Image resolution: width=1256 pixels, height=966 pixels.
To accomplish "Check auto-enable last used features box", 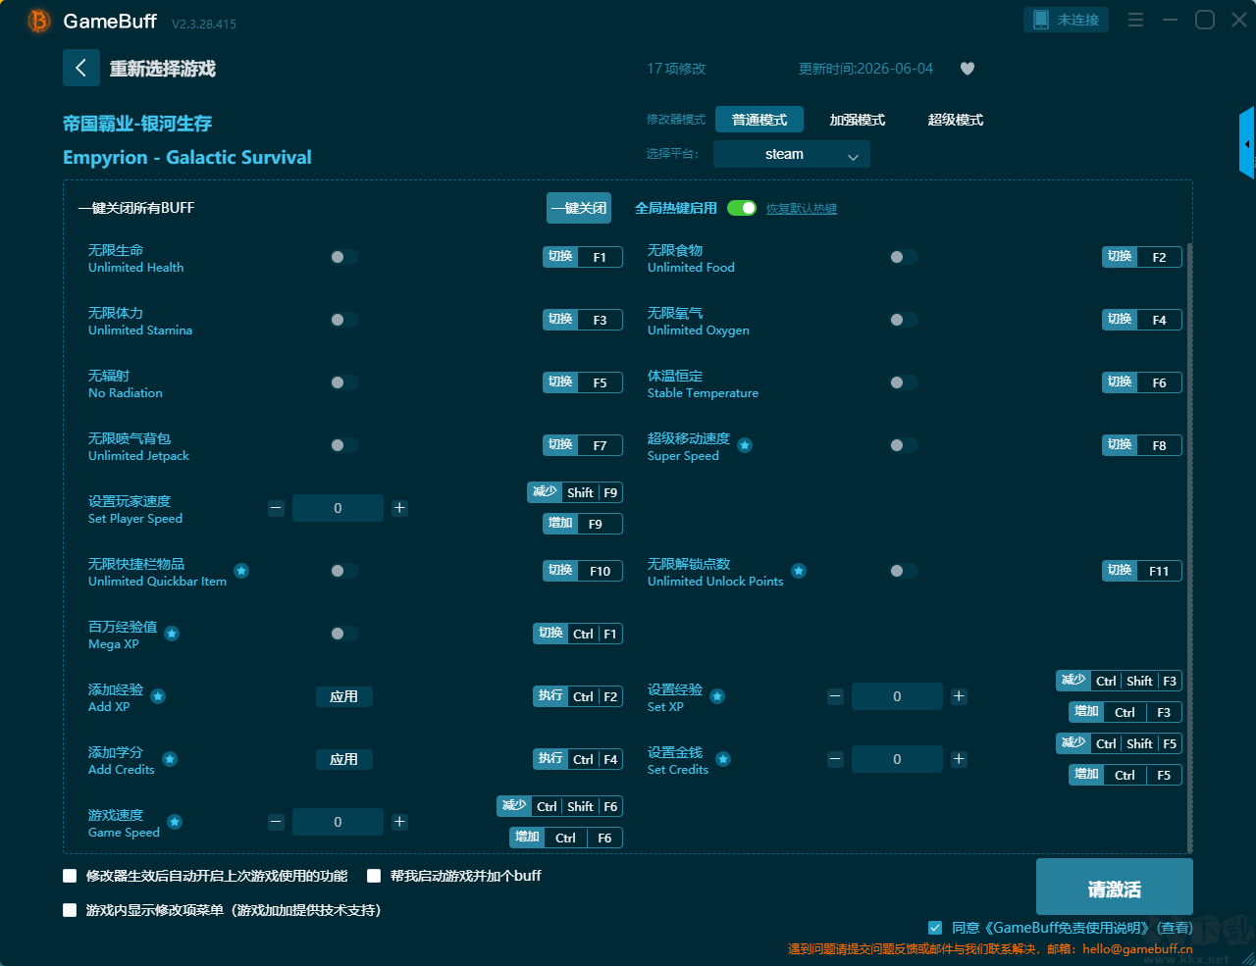I will (70, 876).
